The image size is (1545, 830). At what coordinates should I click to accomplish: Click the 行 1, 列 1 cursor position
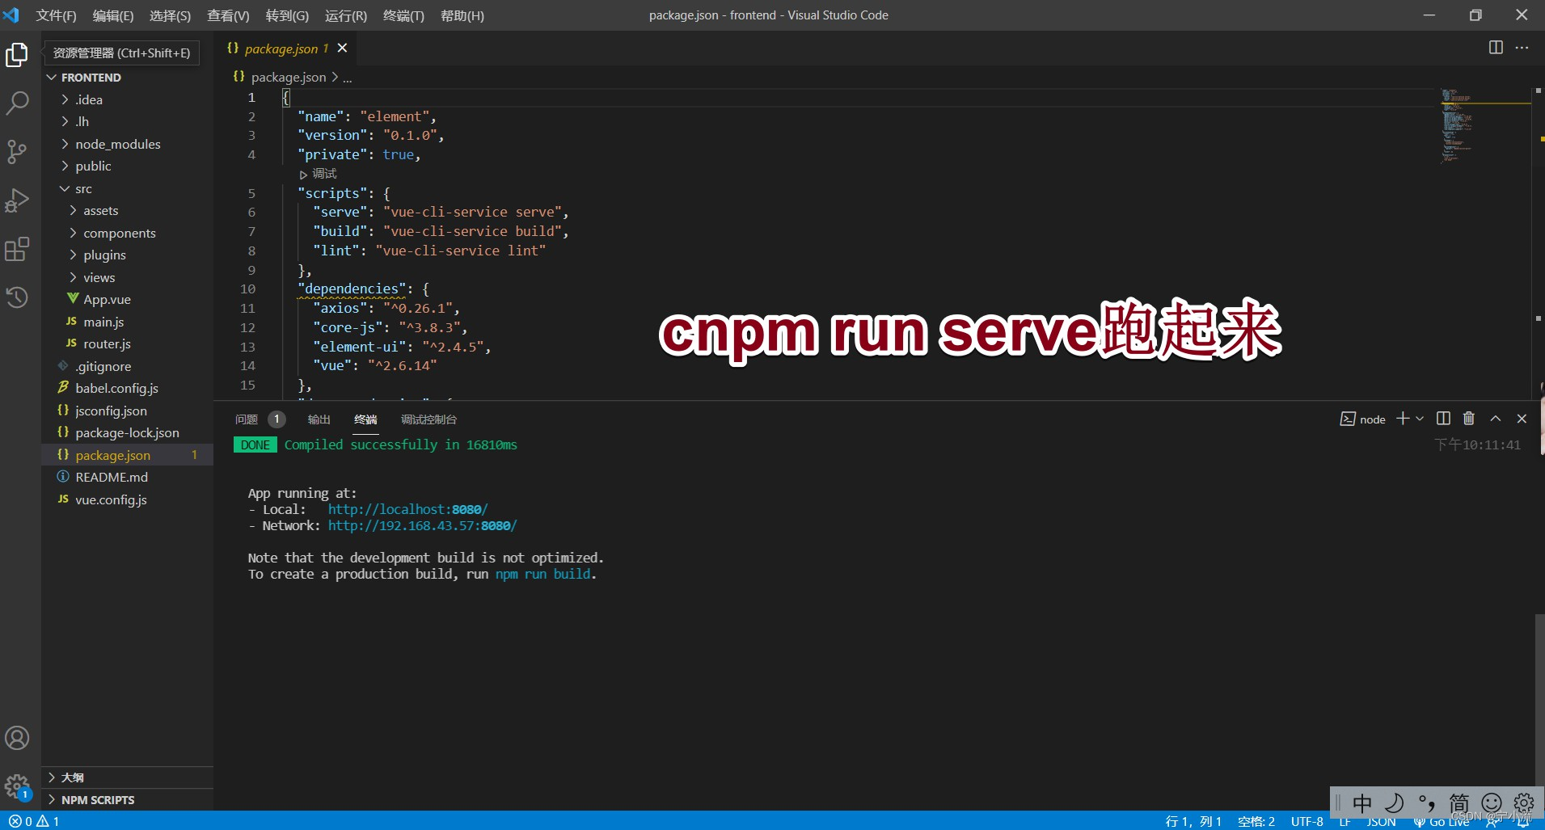point(1193,821)
